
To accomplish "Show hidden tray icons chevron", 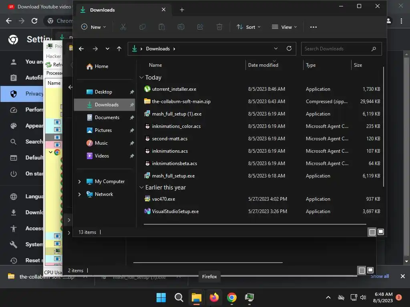I will point(328,297).
